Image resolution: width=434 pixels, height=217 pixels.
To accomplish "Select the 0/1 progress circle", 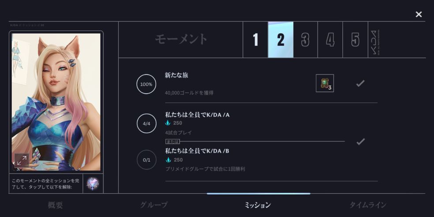I will 146,160.
